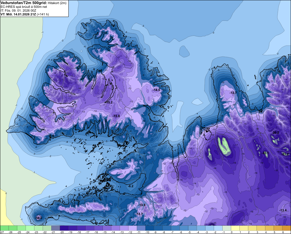291x234 pixels.
Task: Click the valid time 'VT: Mið. 14.01.2026 21Z'
Action: pyautogui.click(x=18, y=14)
